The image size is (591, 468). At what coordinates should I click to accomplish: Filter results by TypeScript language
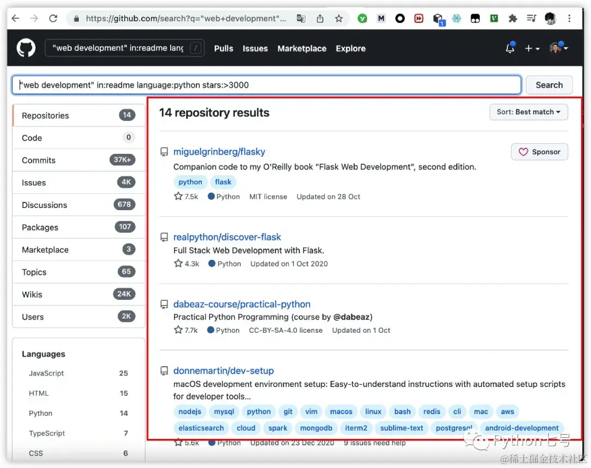[78, 433]
